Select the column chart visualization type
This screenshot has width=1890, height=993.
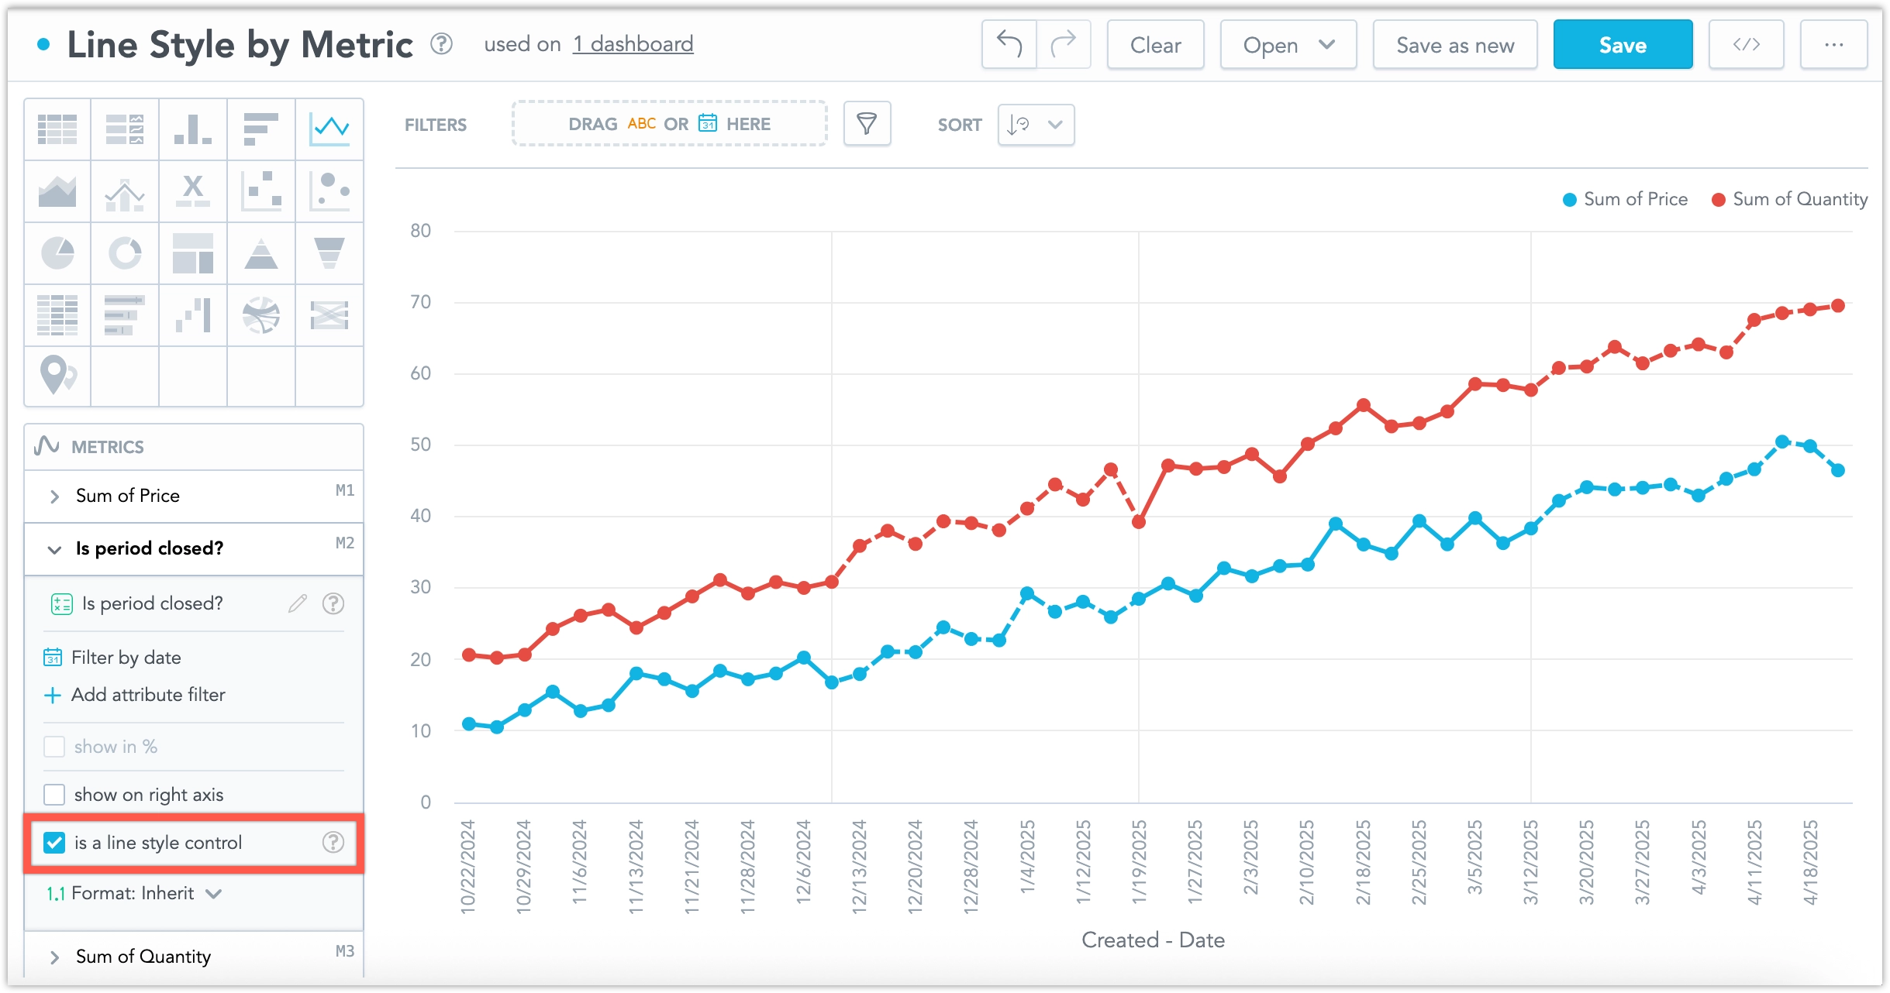click(192, 129)
